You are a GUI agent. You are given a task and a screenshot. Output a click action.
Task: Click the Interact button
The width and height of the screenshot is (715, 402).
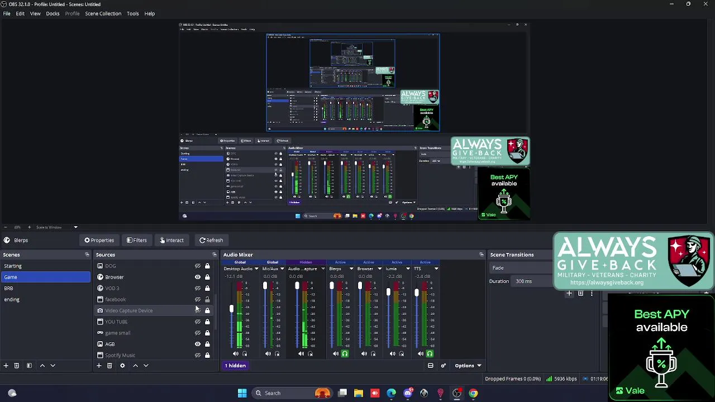click(x=171, y=240)
